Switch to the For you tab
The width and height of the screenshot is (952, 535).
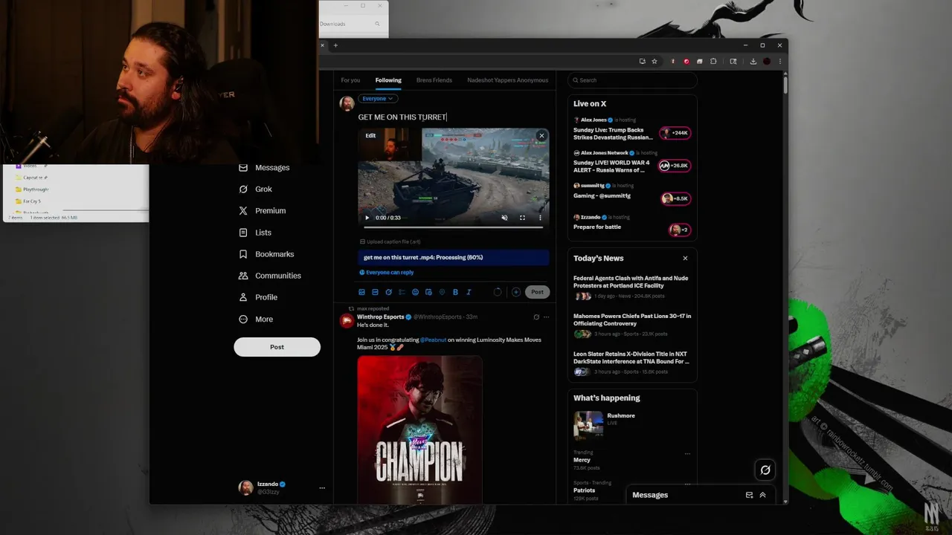click(x=350, y=80)
